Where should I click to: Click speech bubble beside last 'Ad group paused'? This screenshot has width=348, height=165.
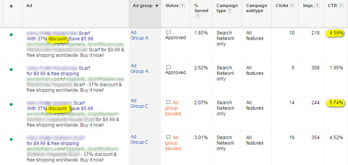168,137
